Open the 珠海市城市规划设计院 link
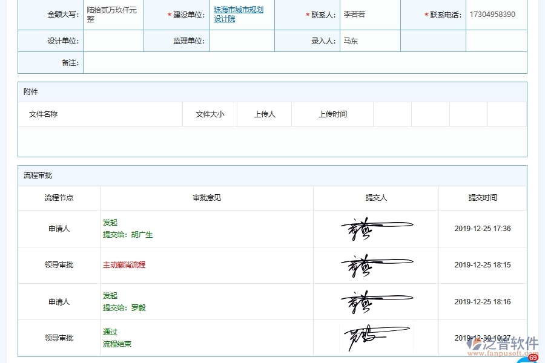The width and height of the screenshot is (545, 363). [x=237, y=15]
